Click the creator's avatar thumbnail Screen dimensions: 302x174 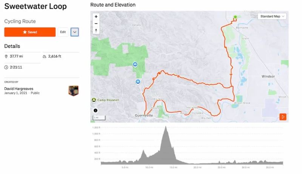click(73, 90)
